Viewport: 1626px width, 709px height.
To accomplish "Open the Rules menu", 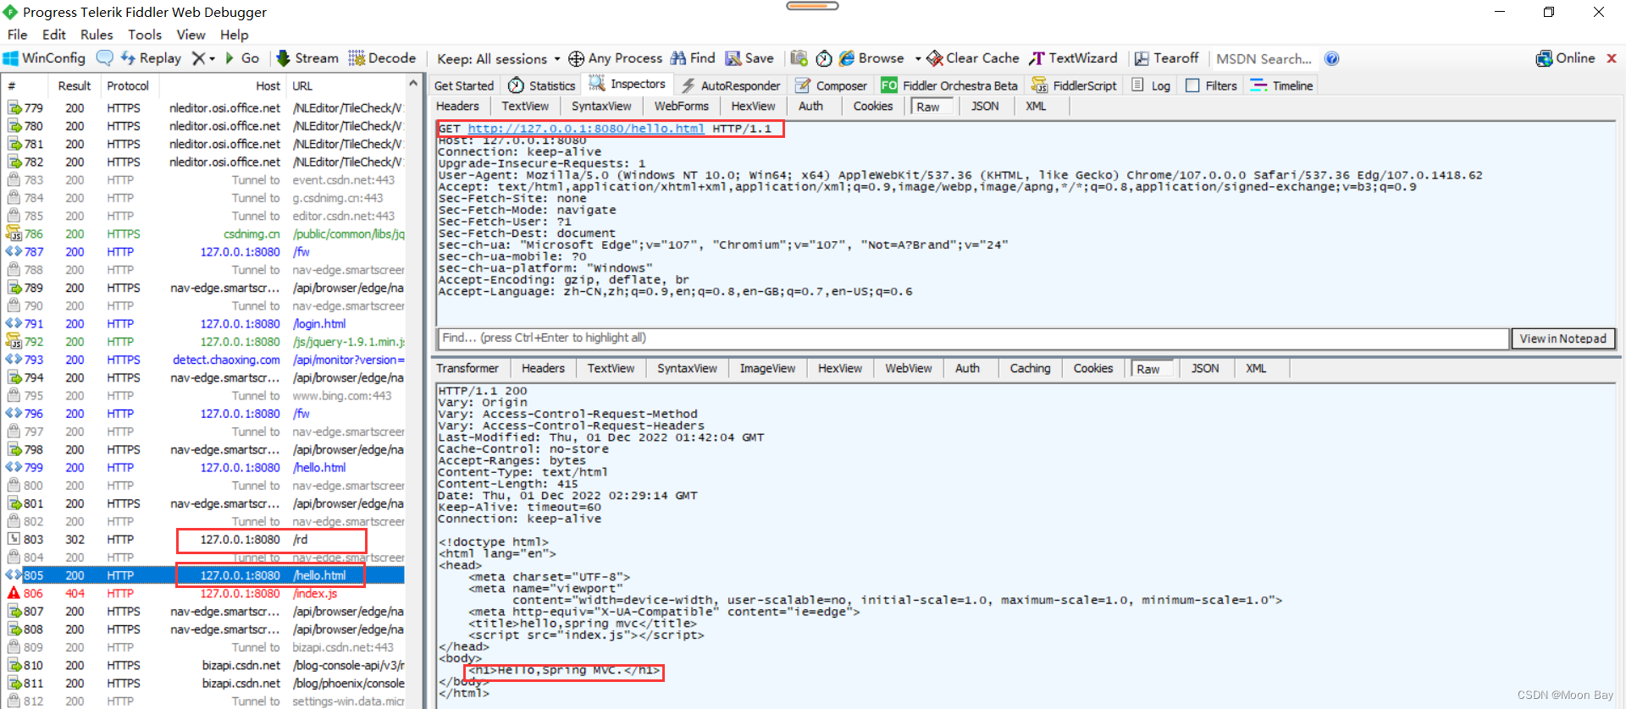I will pos(97,35).
